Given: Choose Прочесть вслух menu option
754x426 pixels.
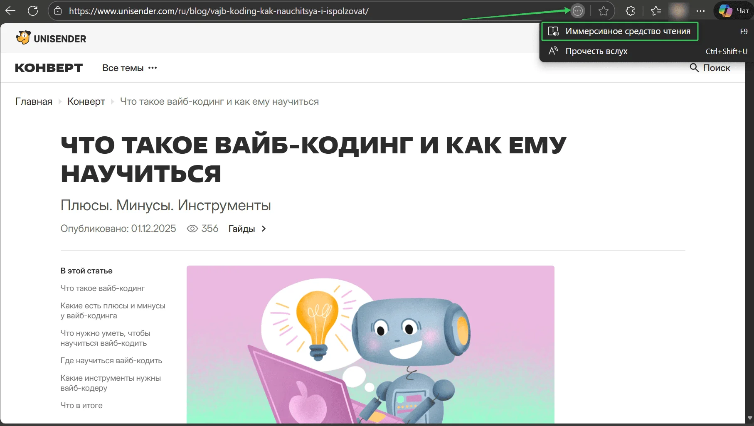Looking at the screenshot, I should coord(596,51).
